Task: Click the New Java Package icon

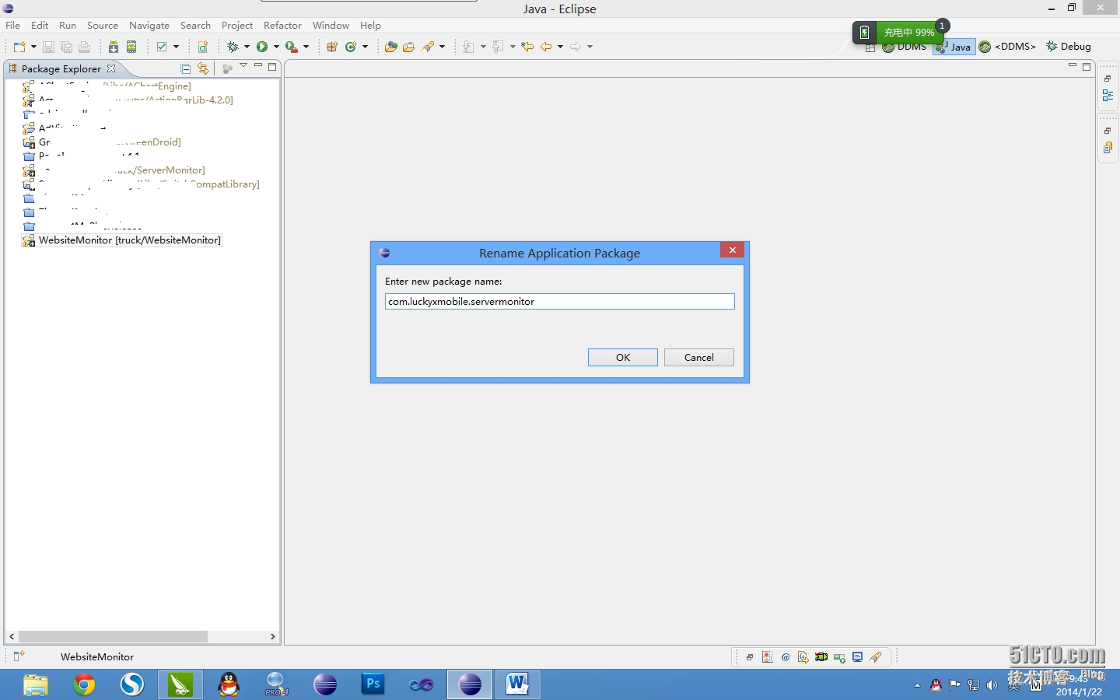Action: click(x=332, y=47)
